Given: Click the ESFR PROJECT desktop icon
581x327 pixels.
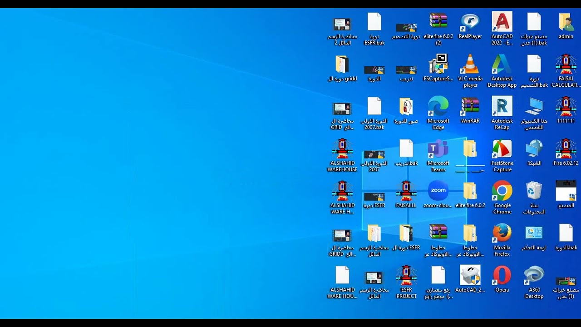Looking at the screenshot, I should pyautogui.click(x=406, y=282).
